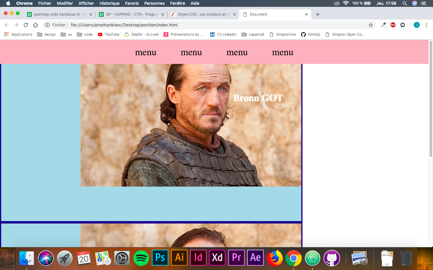The image size is (433, 270).
Task: Open the Modifier menu
Action: [65, 3]
